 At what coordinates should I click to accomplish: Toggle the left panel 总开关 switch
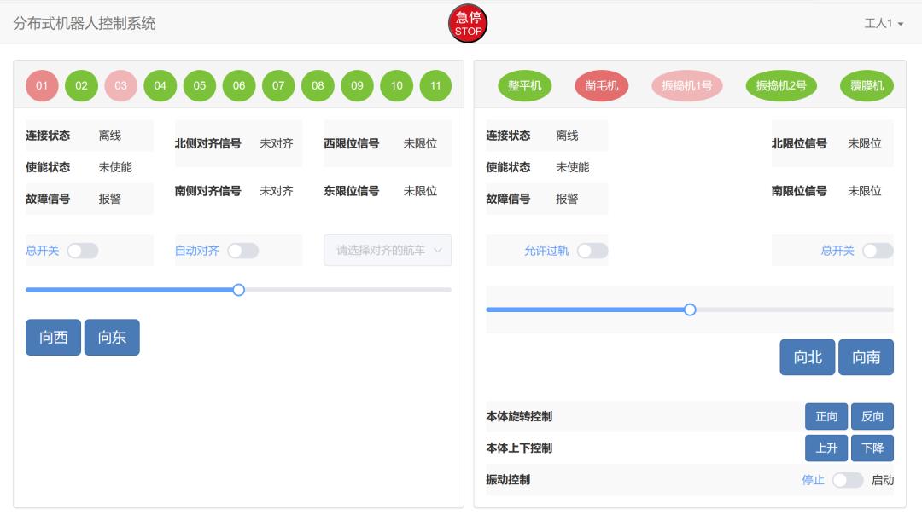pyautogui.click(x=82, y=251)
